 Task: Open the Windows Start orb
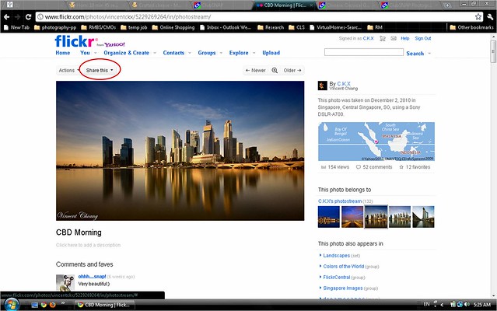(x=10, y=305)
